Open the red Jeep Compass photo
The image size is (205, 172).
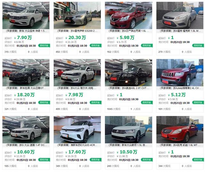point(180,72)
